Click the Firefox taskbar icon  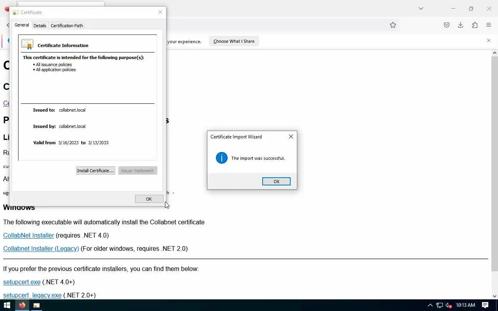click(x=22, y=305)
